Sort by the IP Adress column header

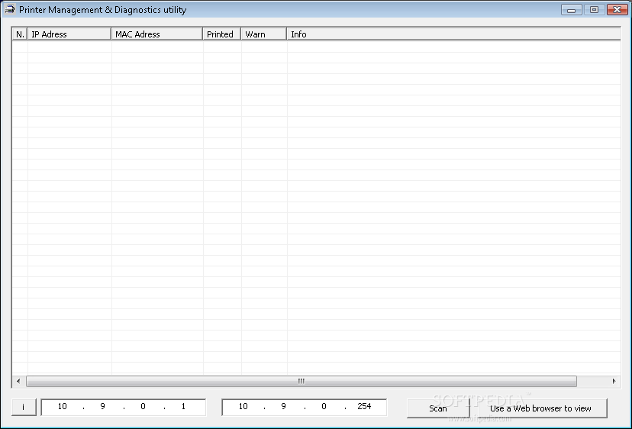pos(69,34)
